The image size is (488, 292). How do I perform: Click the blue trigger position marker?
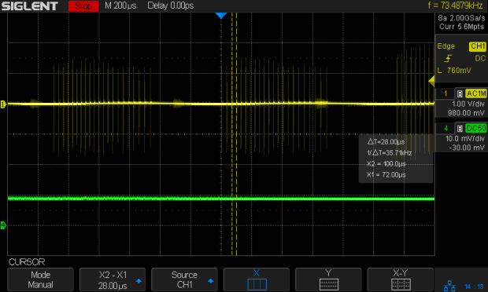coord(221,16)
